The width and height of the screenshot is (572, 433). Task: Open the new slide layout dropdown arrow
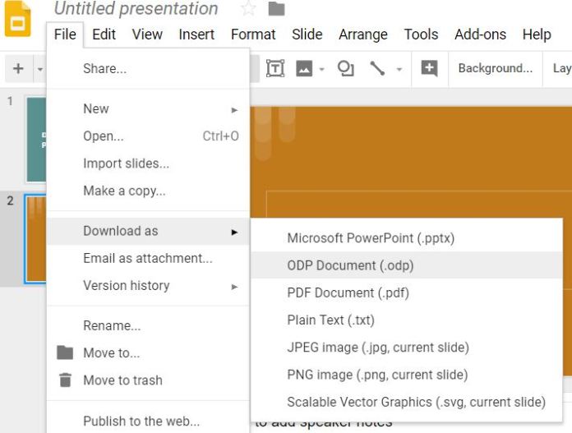click(40, 68)
